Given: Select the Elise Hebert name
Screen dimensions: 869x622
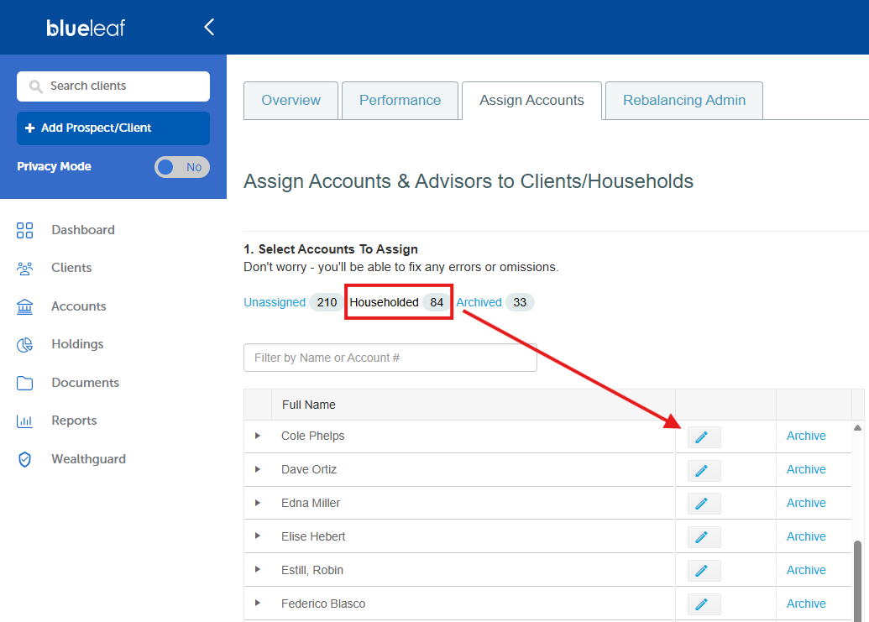Looking at the screenshot, I should 313,536.
